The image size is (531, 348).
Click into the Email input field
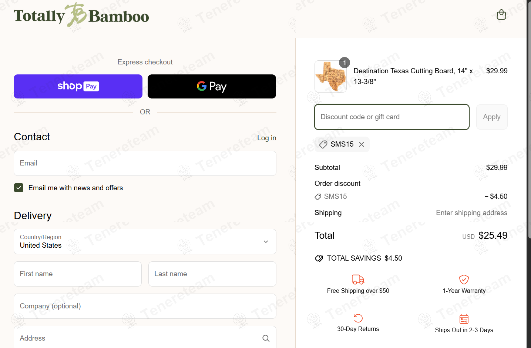[x=145, y=163]
